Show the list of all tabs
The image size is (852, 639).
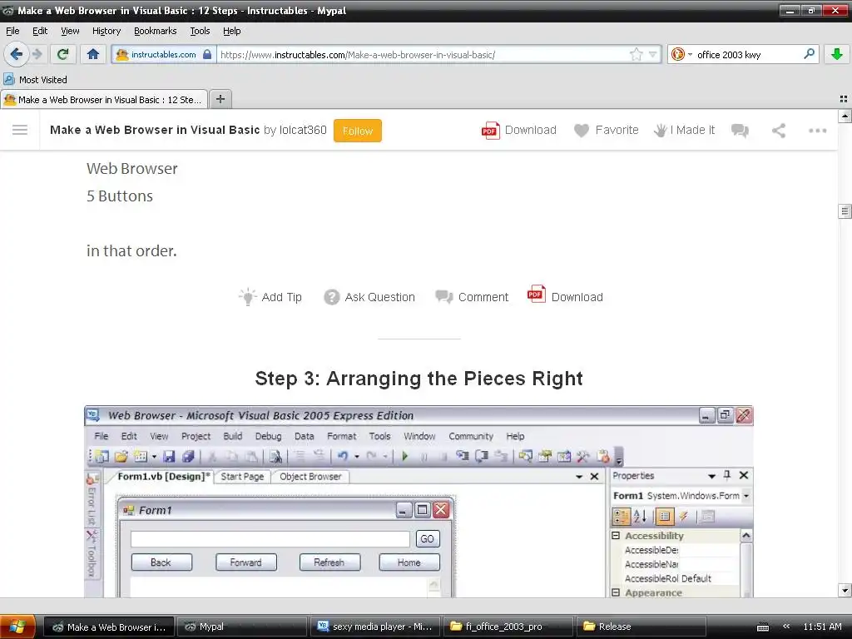coord(844,99)
